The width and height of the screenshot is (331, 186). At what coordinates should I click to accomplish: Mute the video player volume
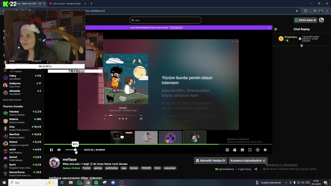pyautogui.click(x=59, y=150)
